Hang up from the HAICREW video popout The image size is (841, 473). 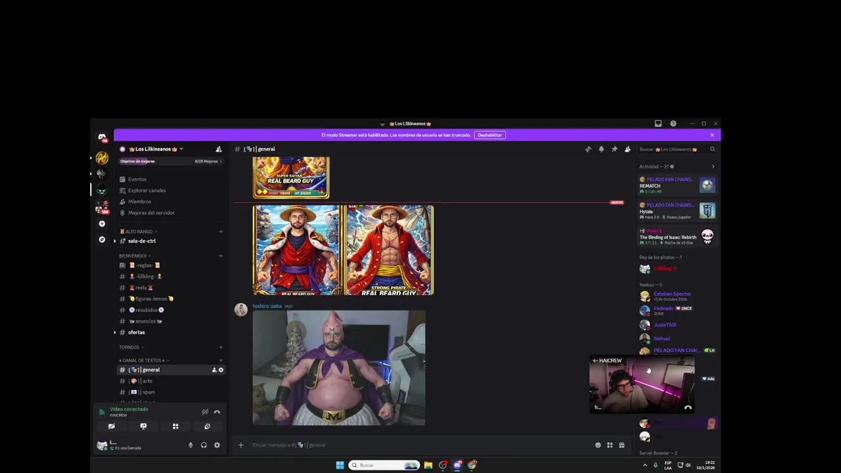(x=688, y=407)
